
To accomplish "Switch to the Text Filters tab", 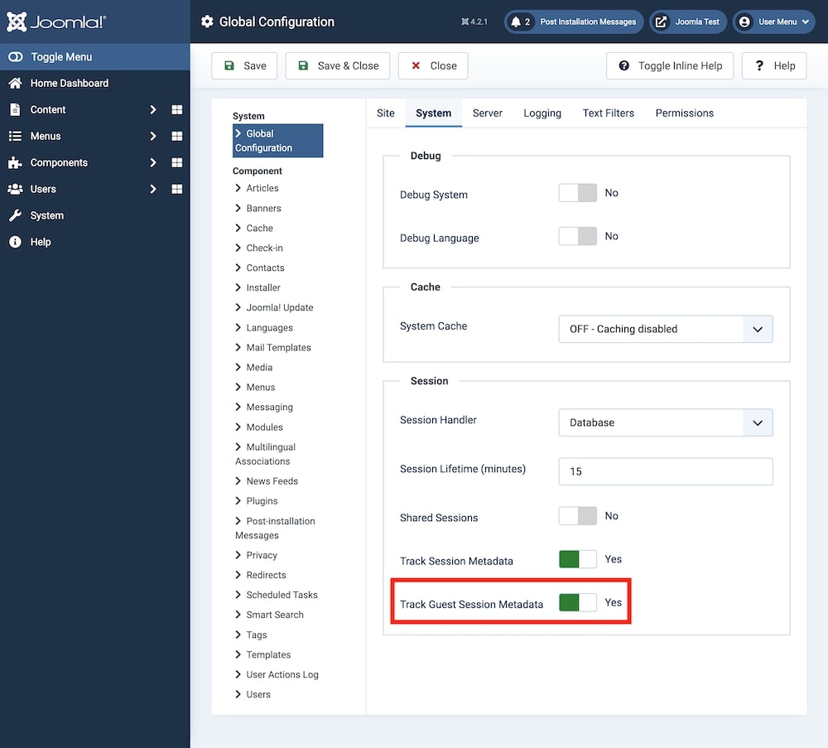I will pos(608,113).
